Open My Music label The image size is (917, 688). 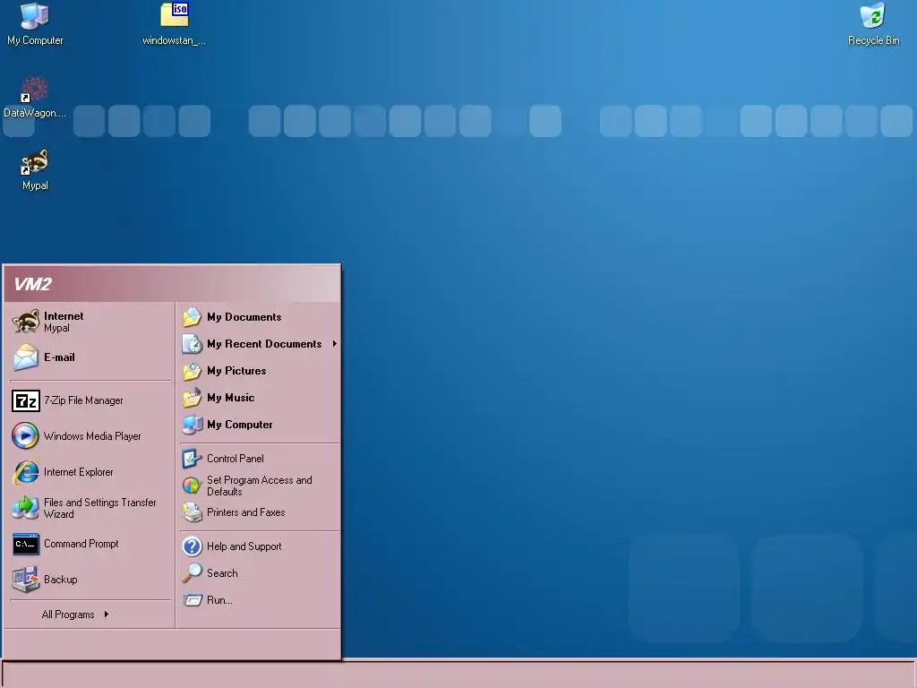coord(230,398)
